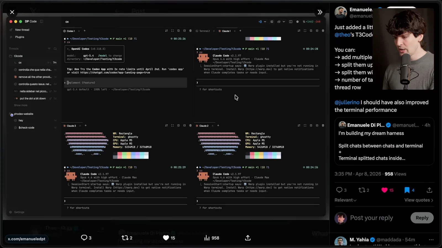Expand 'Show more' threads under t3code
The height and width of the screenshot is (248, 442).
click(x=21, y=105)
